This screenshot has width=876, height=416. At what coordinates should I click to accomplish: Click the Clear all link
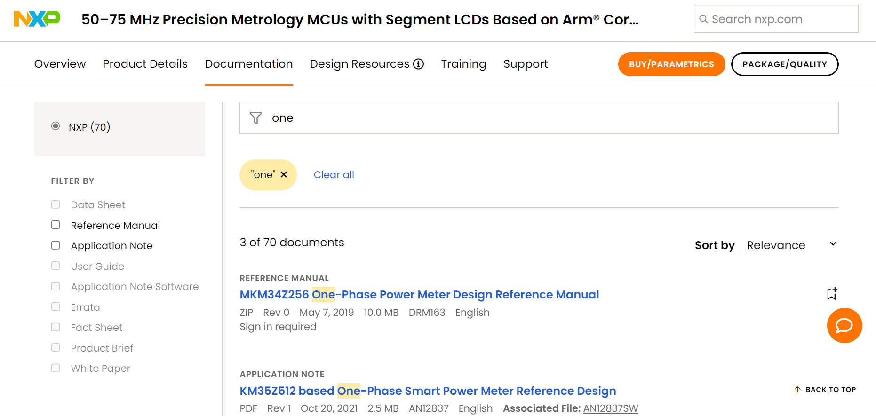pos(334,174)
